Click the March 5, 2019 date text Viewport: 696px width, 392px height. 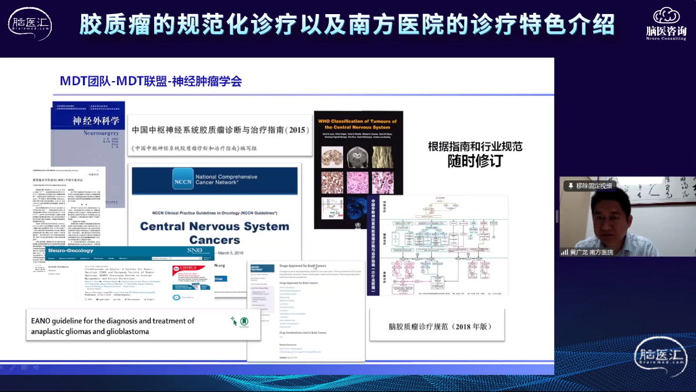pos(231,253)
